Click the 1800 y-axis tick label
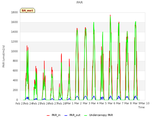Viewport: 160px width, 120px height. pyautogui.click(x=14, y=12)
